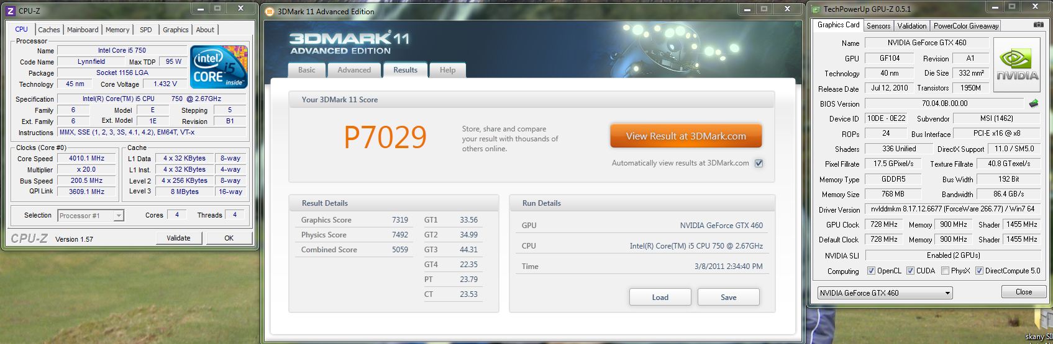Click the Validate button in CPU-Z
The width and height of the screenshot is (1053, 344).
(178, 238)
